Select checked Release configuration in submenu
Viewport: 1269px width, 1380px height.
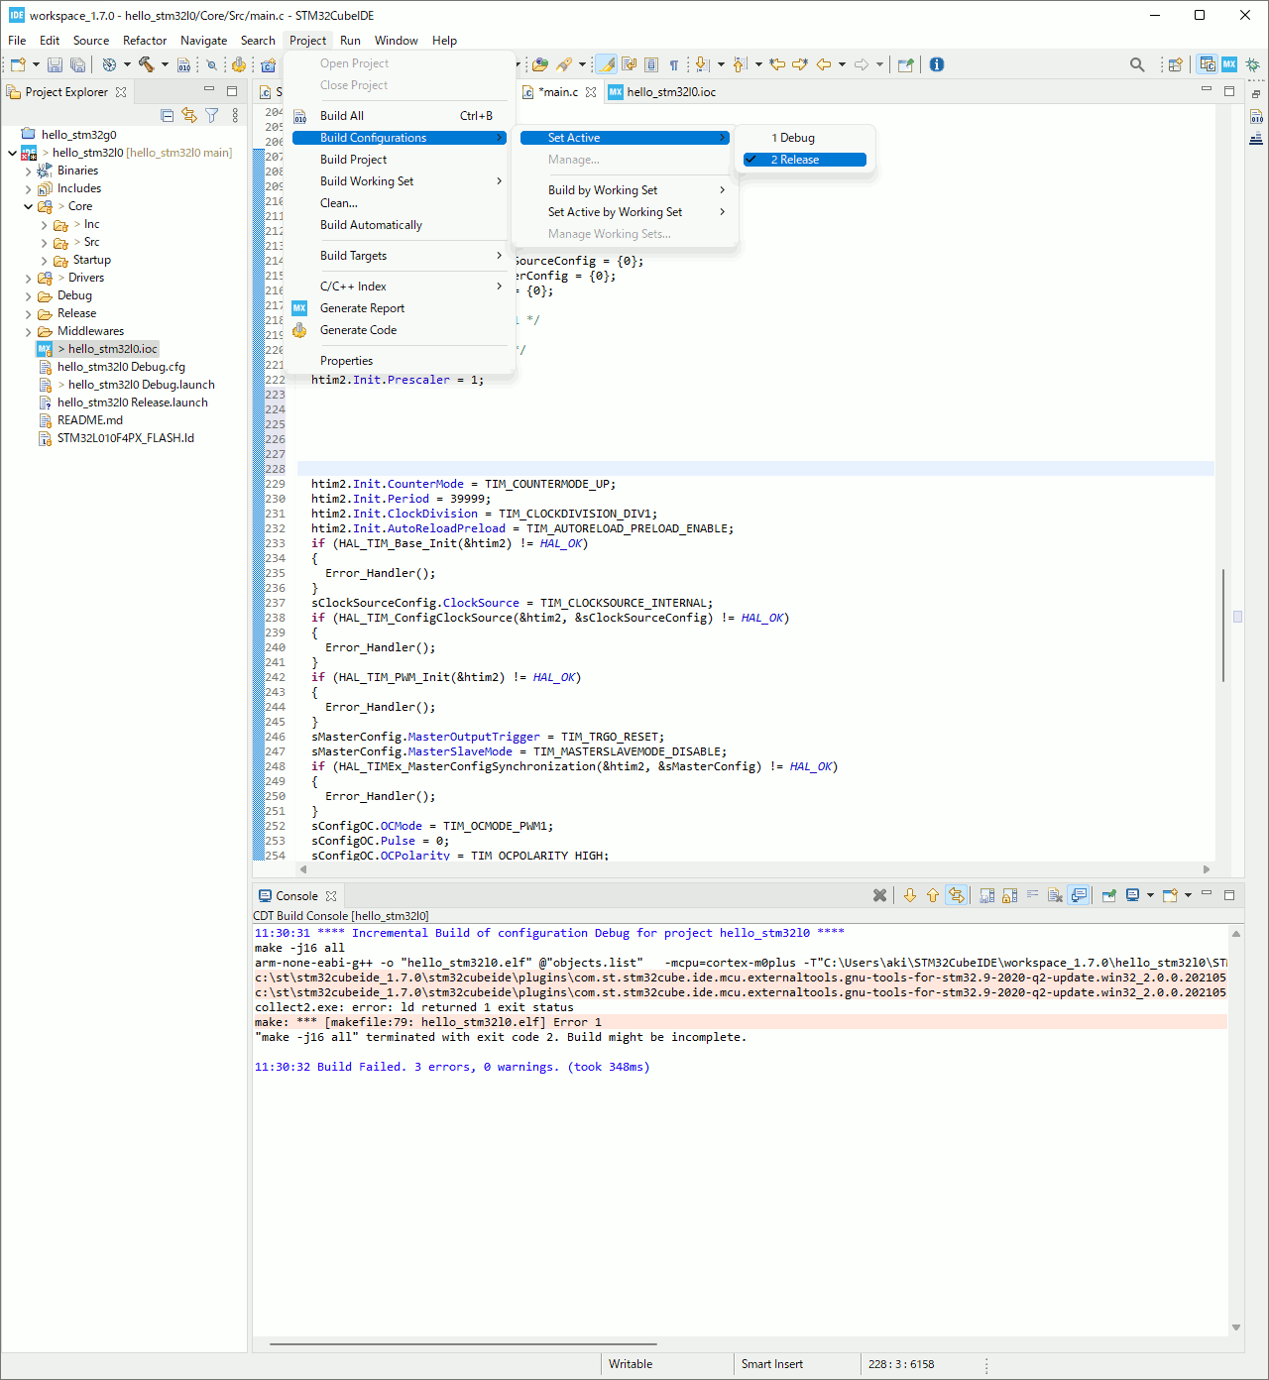(x=804, y=160)
